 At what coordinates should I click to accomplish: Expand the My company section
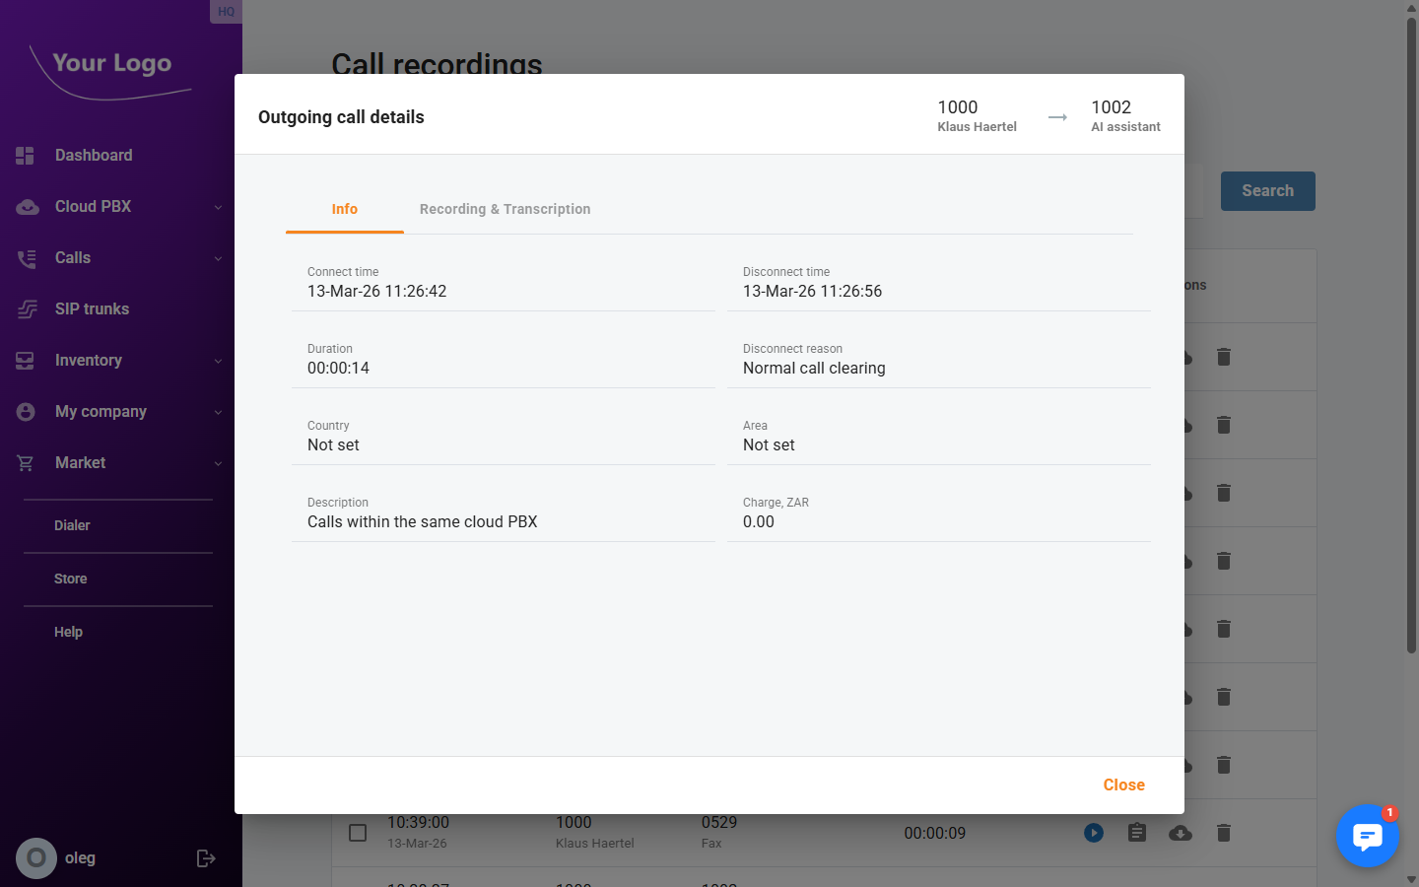click(218, 411)
